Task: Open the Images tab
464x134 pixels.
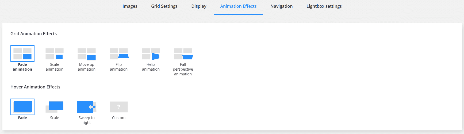Action: [x=130, y=6]
